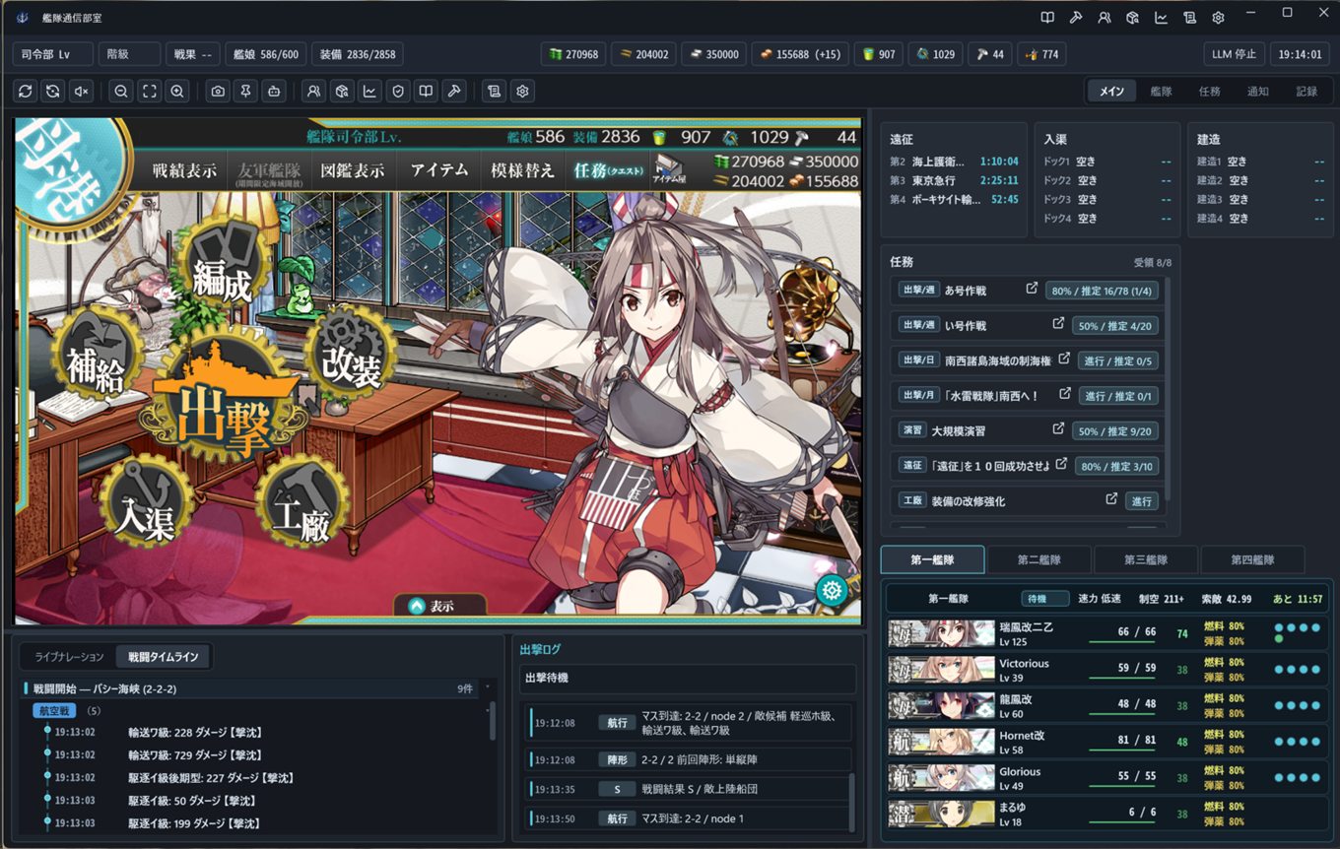Select the Victorious ship row

click(1107, 670)
